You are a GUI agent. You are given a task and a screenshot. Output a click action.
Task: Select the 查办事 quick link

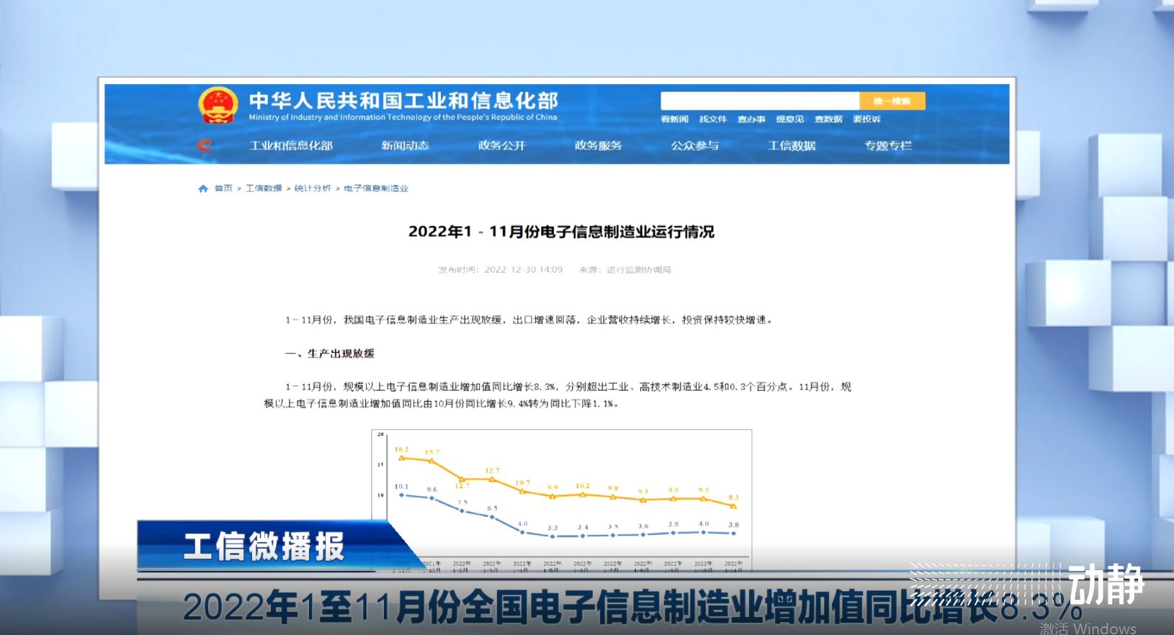click(751, 120)
